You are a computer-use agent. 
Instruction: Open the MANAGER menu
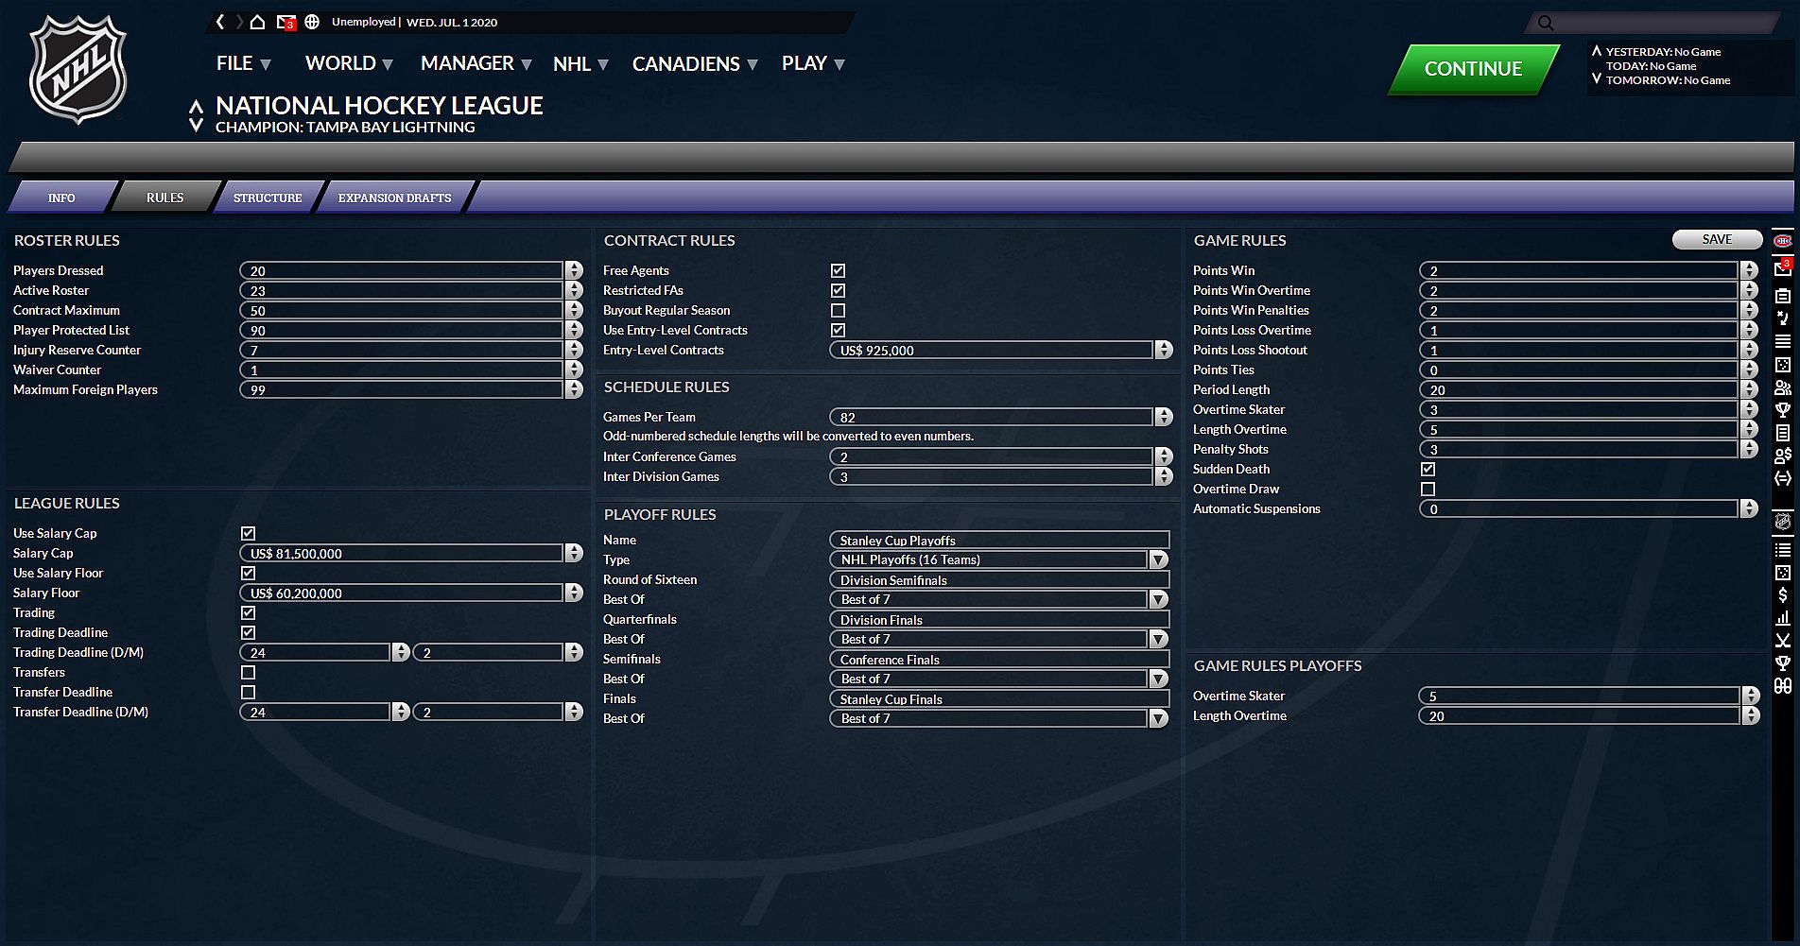coord(476,63)
